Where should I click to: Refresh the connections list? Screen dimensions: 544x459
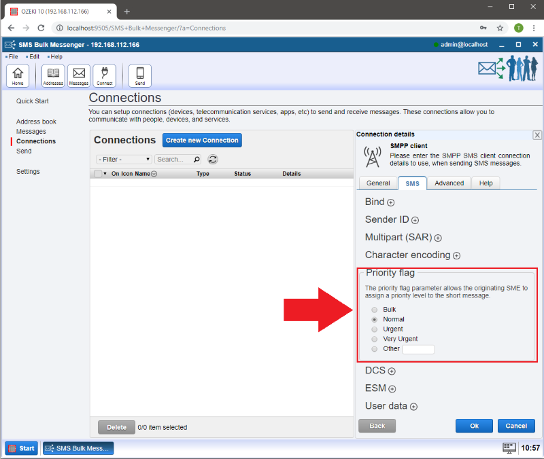point(213,160)
